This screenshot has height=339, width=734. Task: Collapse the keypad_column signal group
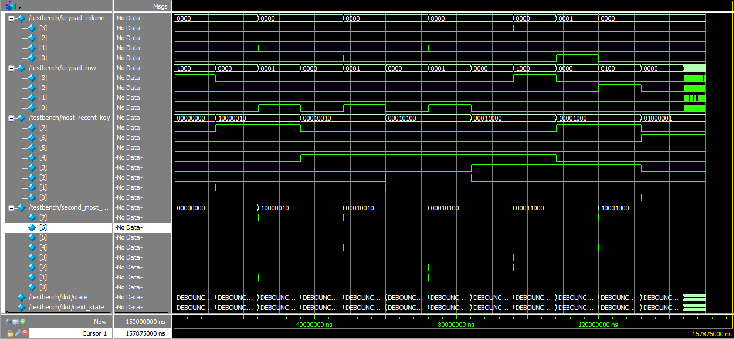[11, 18]
